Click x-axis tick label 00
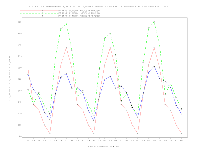The height and width of the screenshot is (153, 198). coord(28,140)
